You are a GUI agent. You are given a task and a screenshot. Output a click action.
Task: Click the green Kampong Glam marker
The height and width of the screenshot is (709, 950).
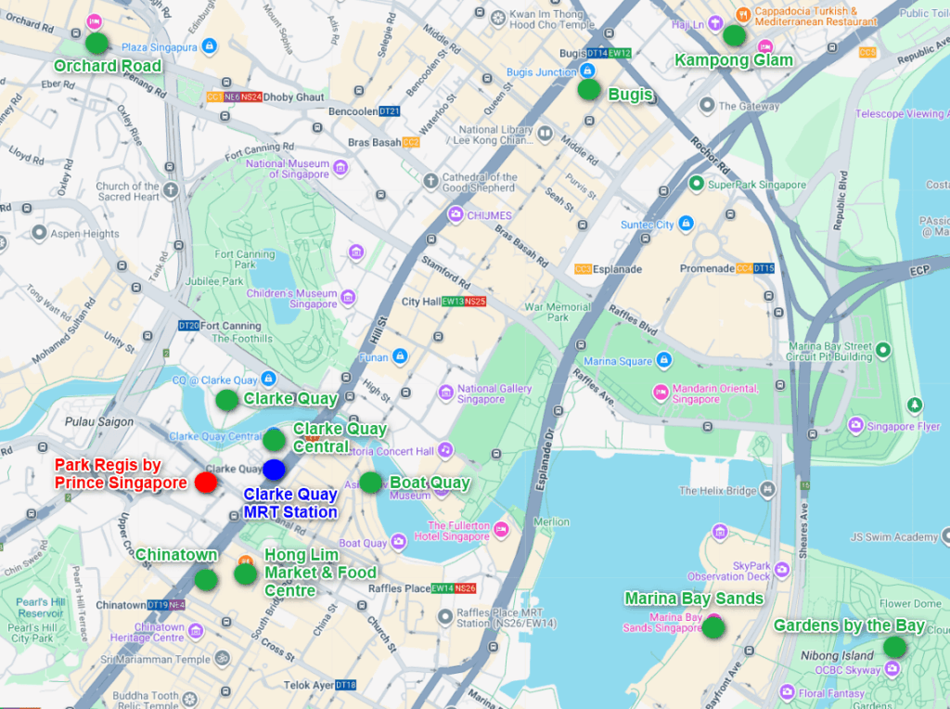click(734, 36)
